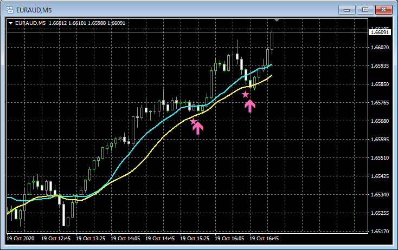Screen dimensions: 398x250
Task: Select the pink star above the 15:25 arrow
Action: coord(194,122)
